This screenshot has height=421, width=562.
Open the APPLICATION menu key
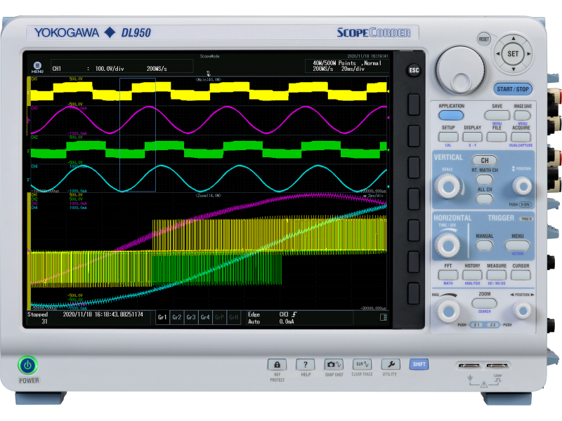pyautogui.click(x=451, y=115)
